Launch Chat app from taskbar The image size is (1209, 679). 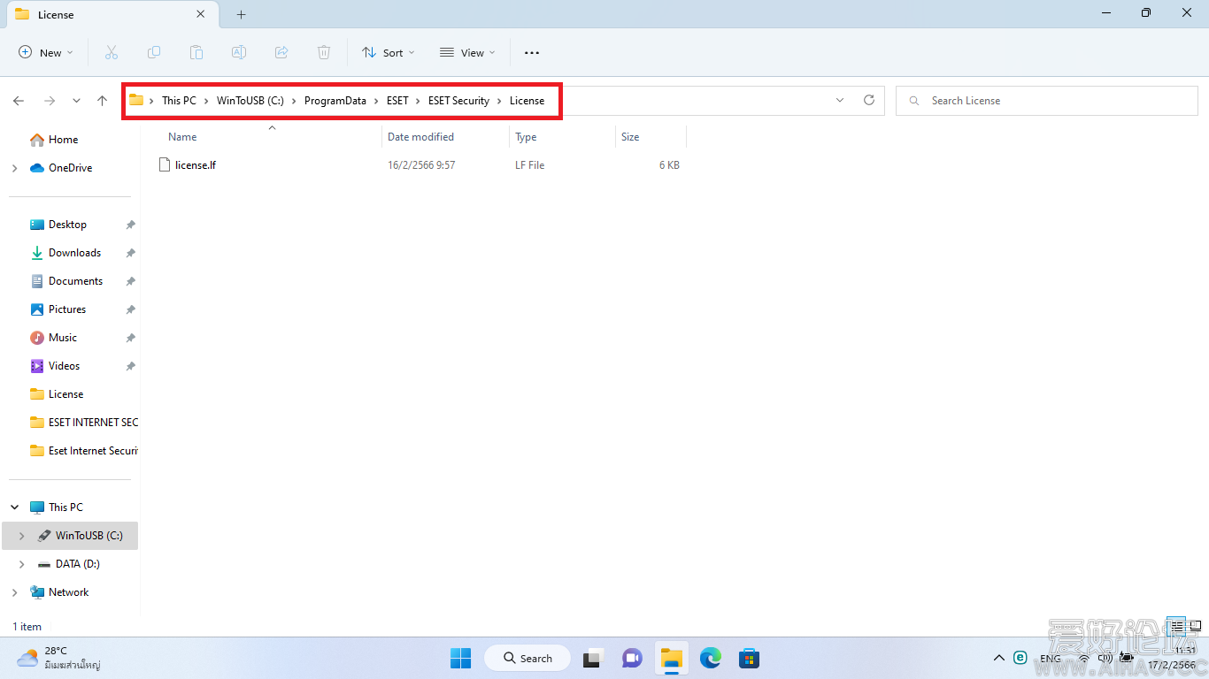tap(632, 659)
